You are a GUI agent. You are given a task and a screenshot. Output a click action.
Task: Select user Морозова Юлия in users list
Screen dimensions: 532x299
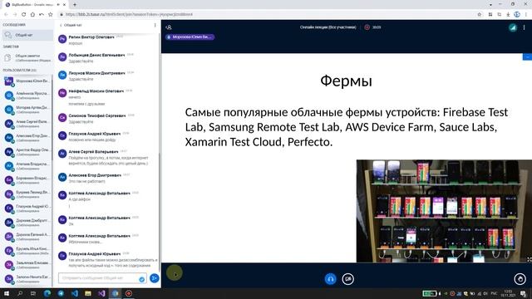coord(27,81)
